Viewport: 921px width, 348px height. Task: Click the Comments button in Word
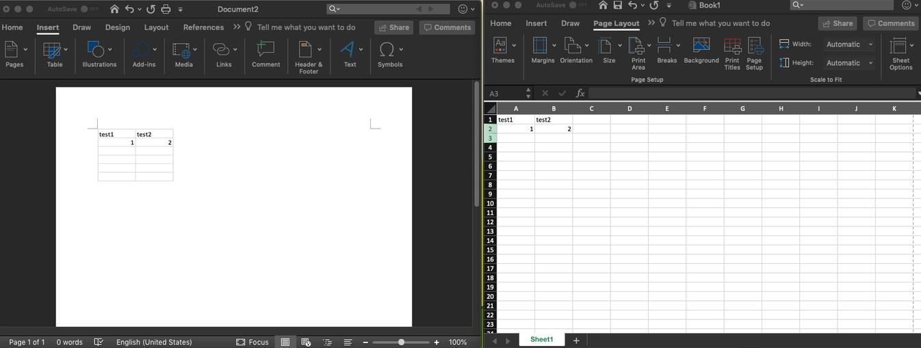click(447, 27)
